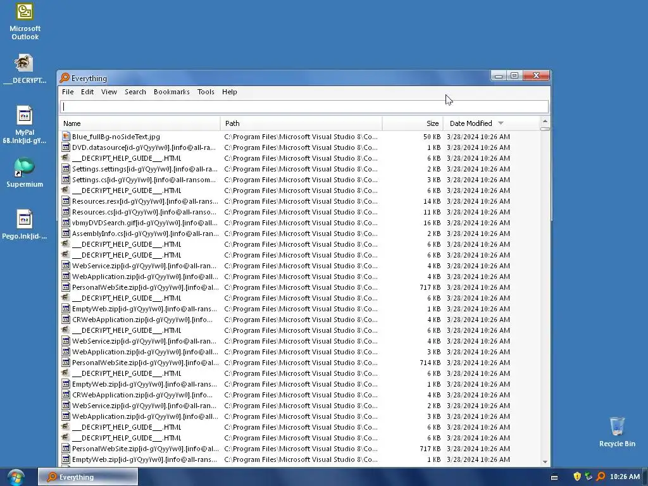Click the file icon of DVD.datasource row
This screenshot has height=486, width=648.
tap(66, 147)
